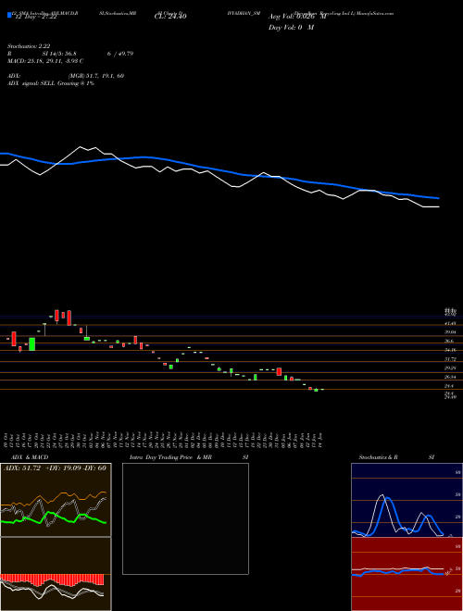Click the 'ADX: 51.72 +DY: 19.09 -DY: 60' header
This screenshot has height=611, width=463.
55,468
